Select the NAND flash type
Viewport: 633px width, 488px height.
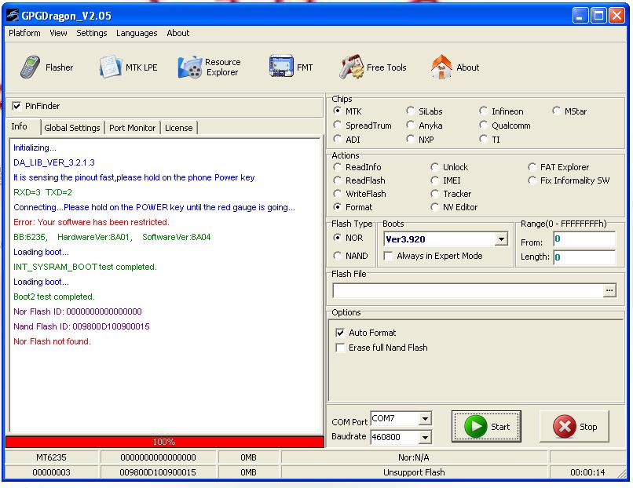[x=337, y=255]
